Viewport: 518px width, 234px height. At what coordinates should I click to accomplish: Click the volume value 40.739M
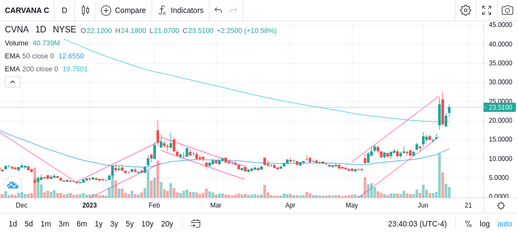[x=46, y=43]
